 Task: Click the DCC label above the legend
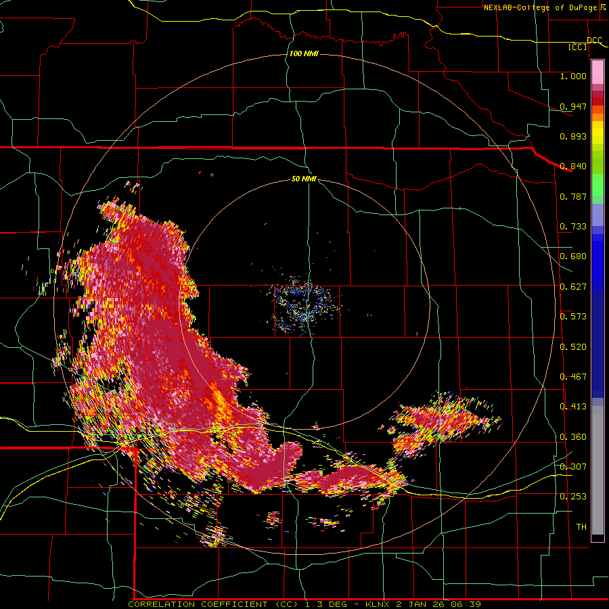pyautogui.click(x=594, y=41)
